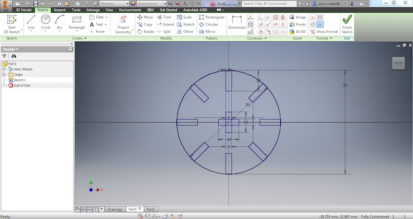Activate the Trim tool
413x219 pixels.
(164, 17)
